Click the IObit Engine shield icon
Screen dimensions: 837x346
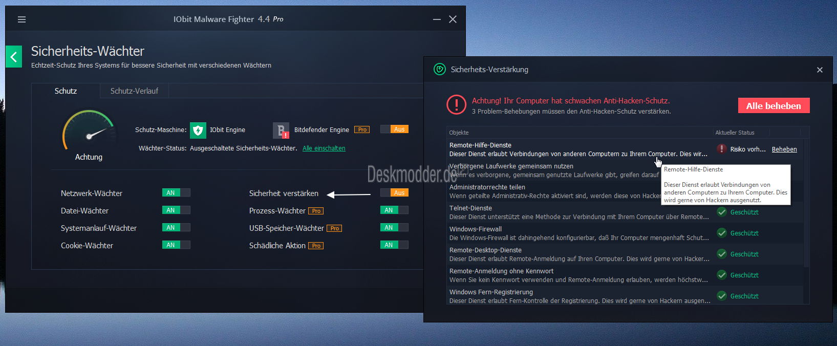point(198,130)
